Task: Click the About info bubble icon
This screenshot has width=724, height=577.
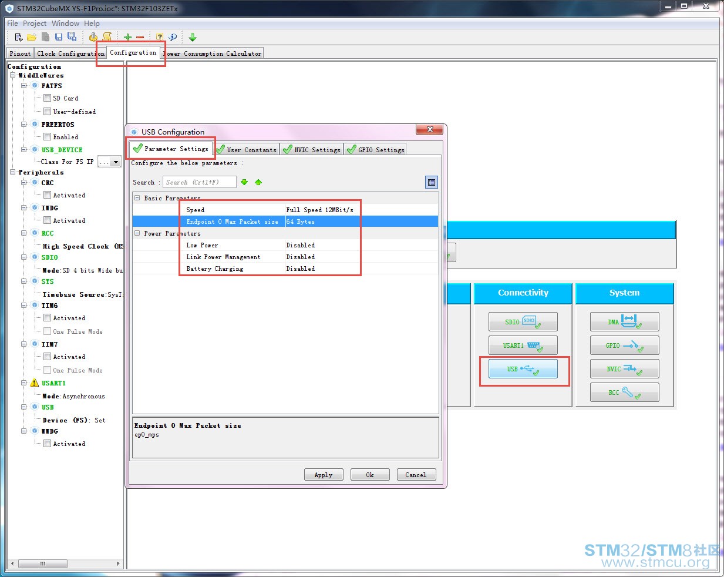Action: click(x=173, y=37)
